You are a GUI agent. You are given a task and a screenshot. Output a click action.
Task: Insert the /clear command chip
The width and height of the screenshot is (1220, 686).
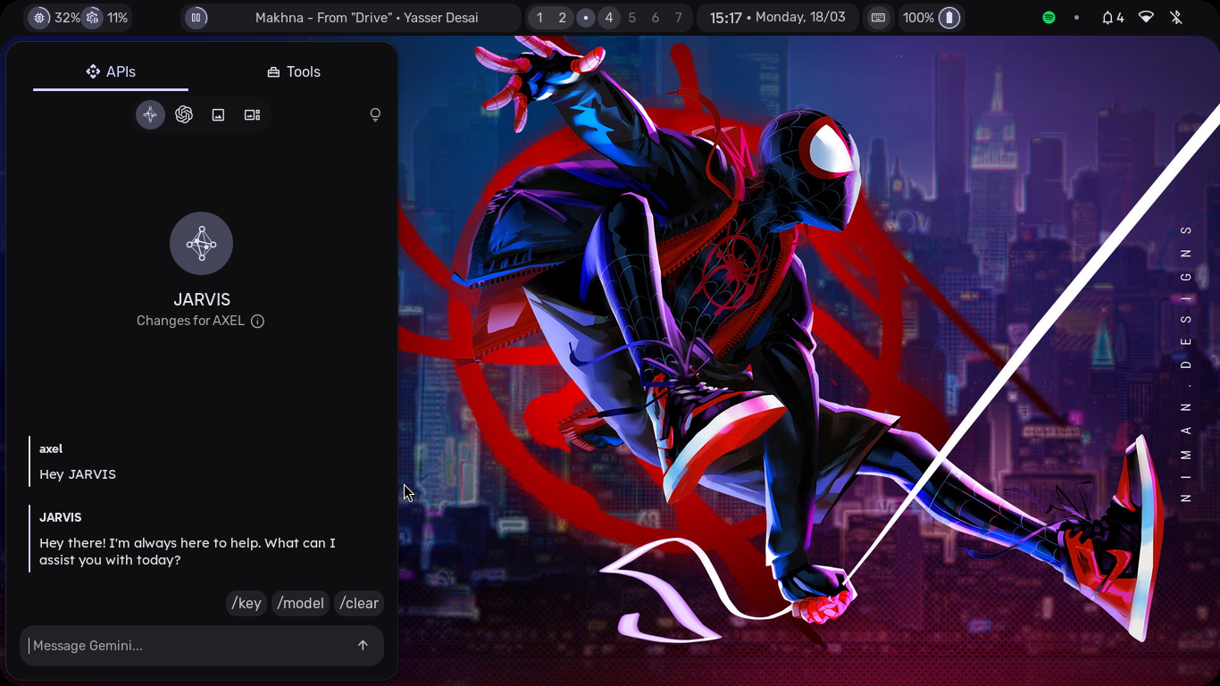pos(359,603)
